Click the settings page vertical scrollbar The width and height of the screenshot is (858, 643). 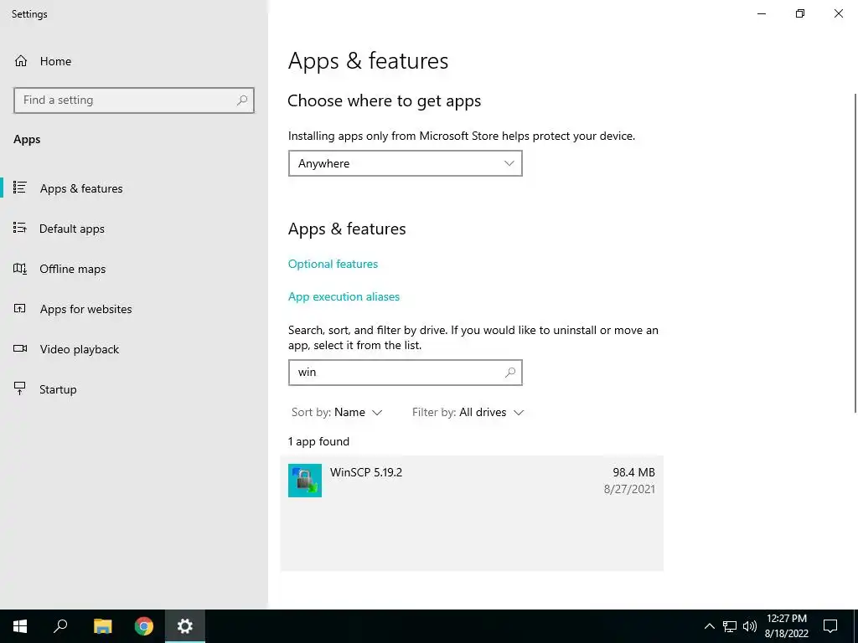[x=855, y=253]
